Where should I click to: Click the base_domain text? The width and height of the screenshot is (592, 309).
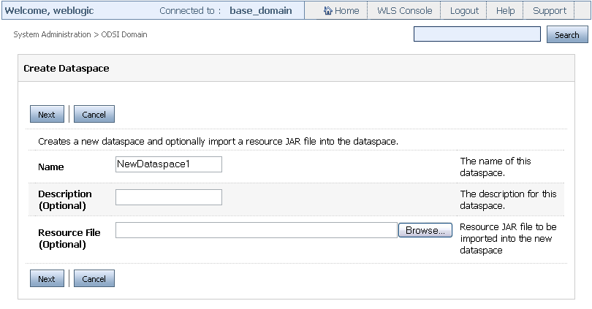260,10
